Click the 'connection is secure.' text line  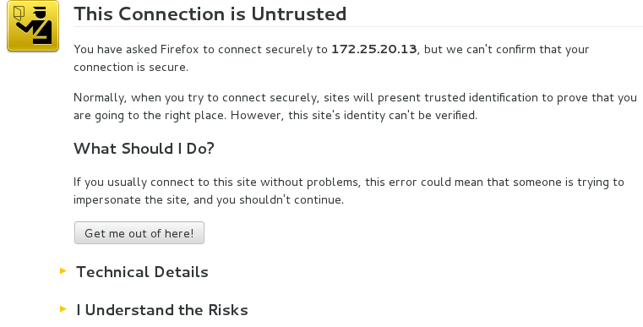131,68
